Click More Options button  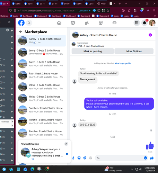point(134,51)
